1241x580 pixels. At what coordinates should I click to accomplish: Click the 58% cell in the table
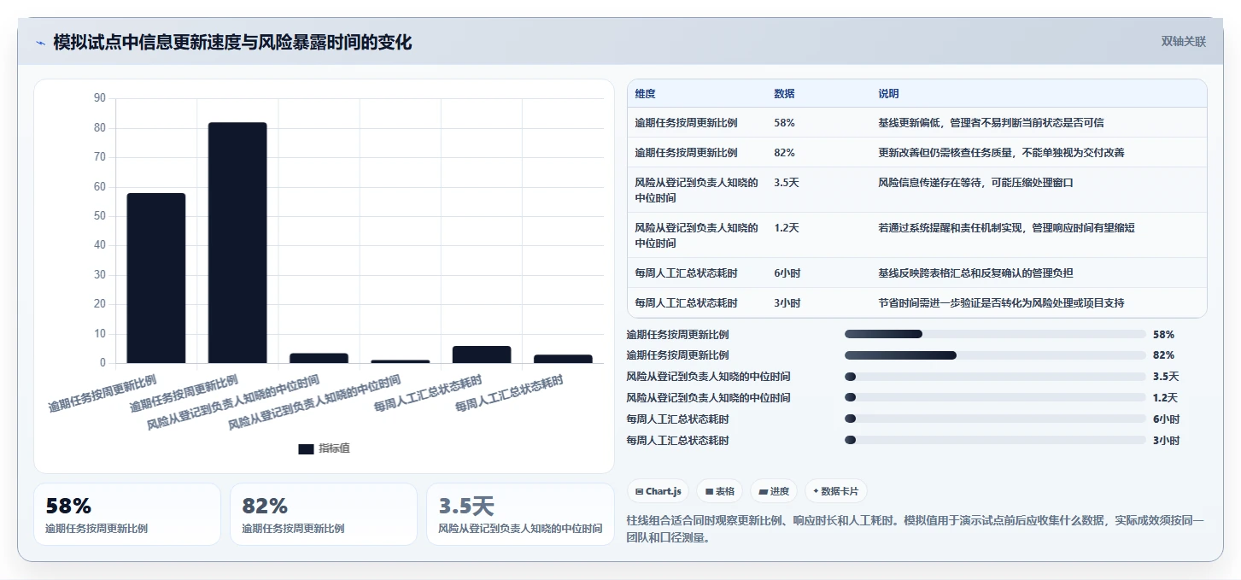click(784, 123)
